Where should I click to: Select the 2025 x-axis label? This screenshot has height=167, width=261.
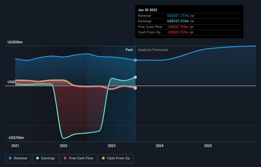208,146
